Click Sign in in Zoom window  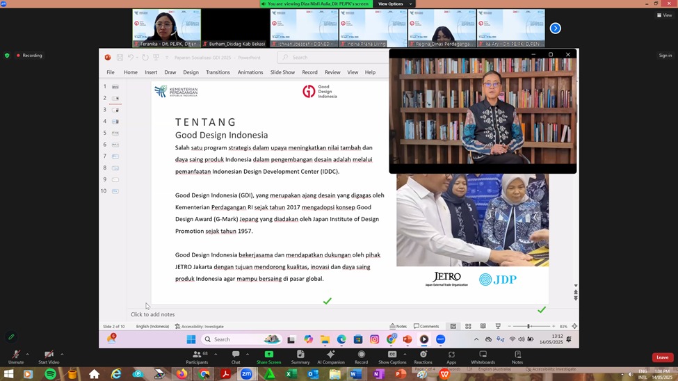click(x=665, y=56)
